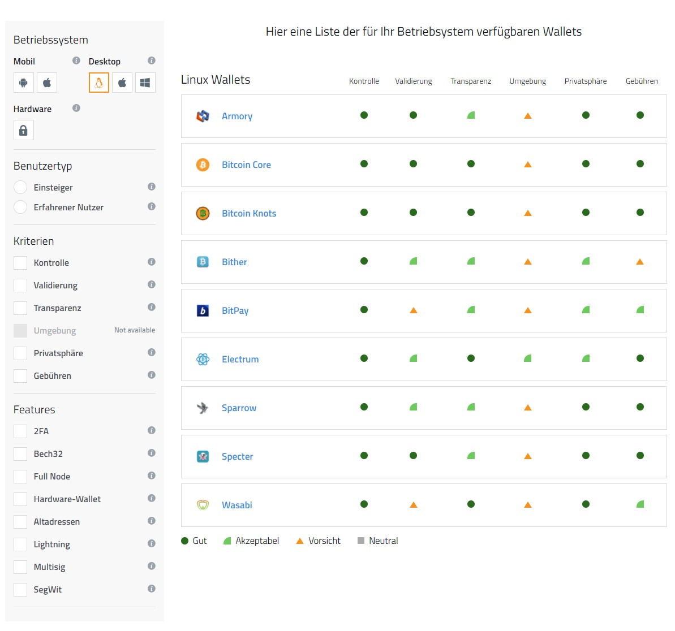The height and width of the screenshot is (631, 675).
Task: Open info icon next to Hardware
Action: tap(76, 108)
